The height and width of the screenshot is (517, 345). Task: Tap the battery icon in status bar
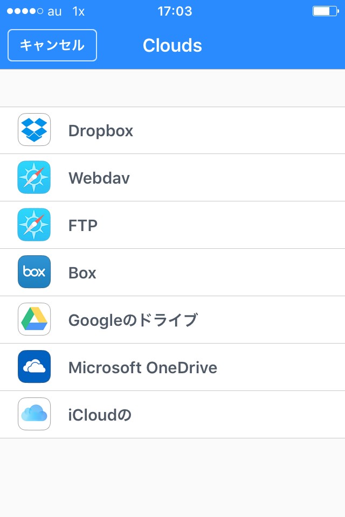tap(324, 11)
